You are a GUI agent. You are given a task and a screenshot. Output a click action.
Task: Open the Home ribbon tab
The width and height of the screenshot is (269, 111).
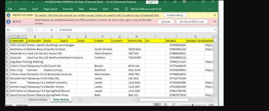coord(23,9)
